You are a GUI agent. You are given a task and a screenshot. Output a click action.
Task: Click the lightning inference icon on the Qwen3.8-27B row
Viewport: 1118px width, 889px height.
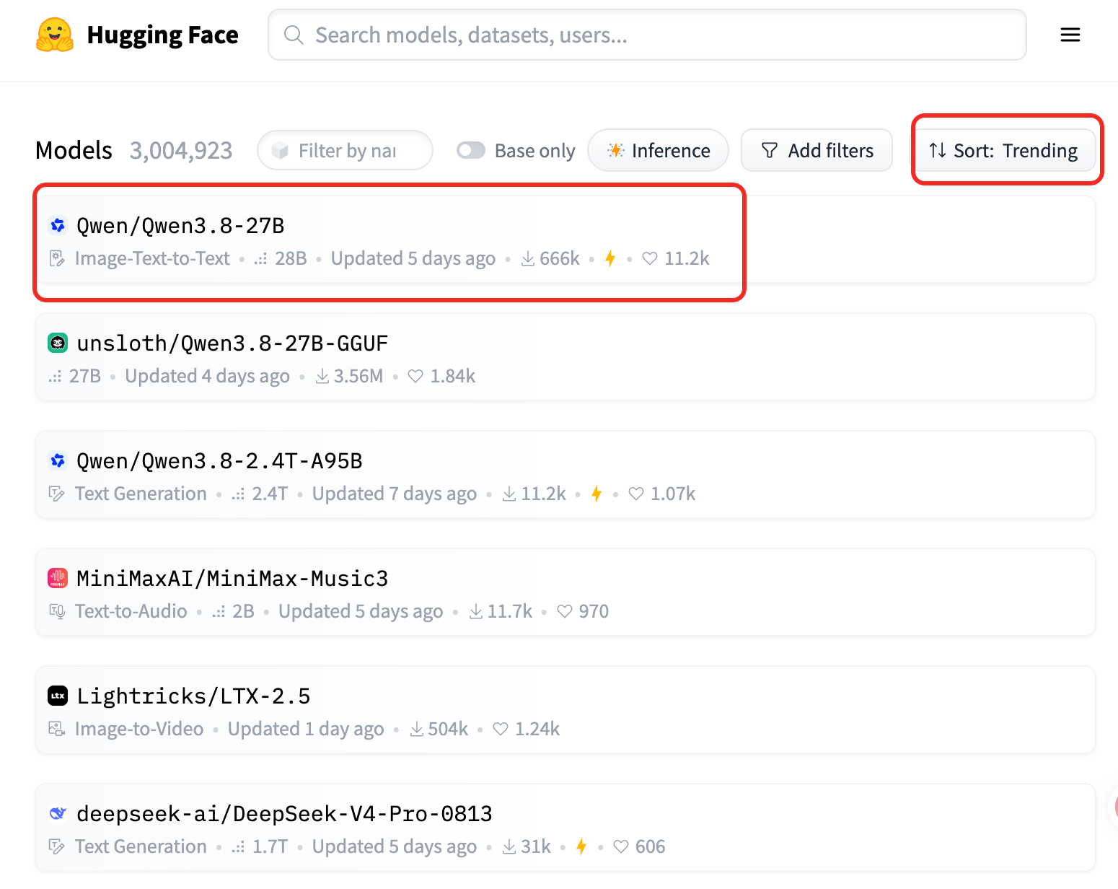(x=610, y=258)
